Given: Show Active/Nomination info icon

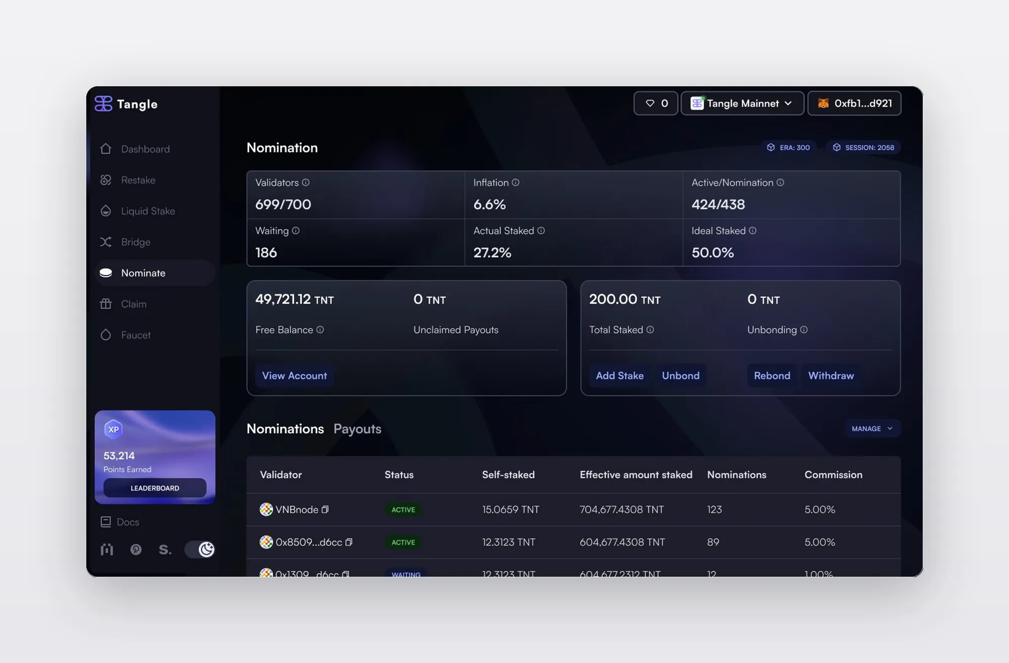Looking at the screenshot, I should coord(780,183).
